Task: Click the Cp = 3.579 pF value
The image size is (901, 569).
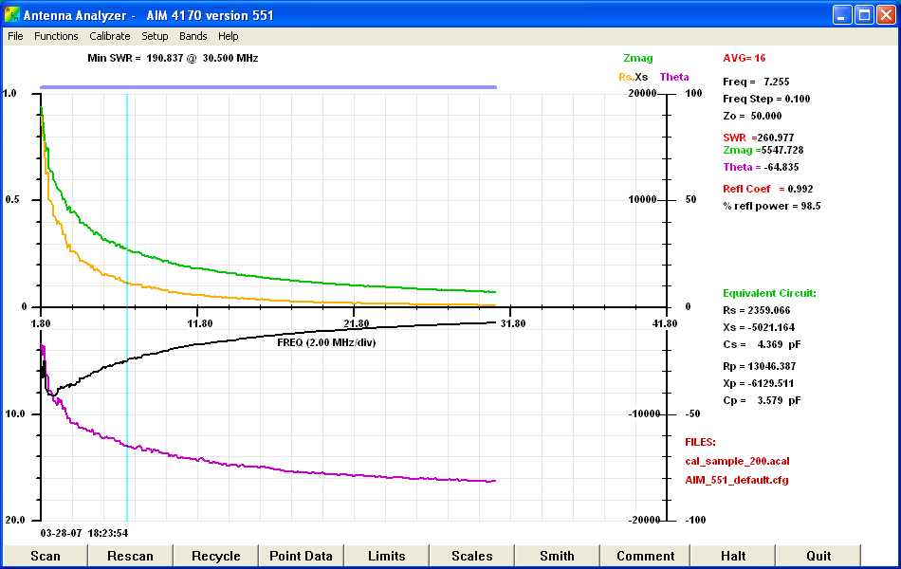Action: click(762, 400)
